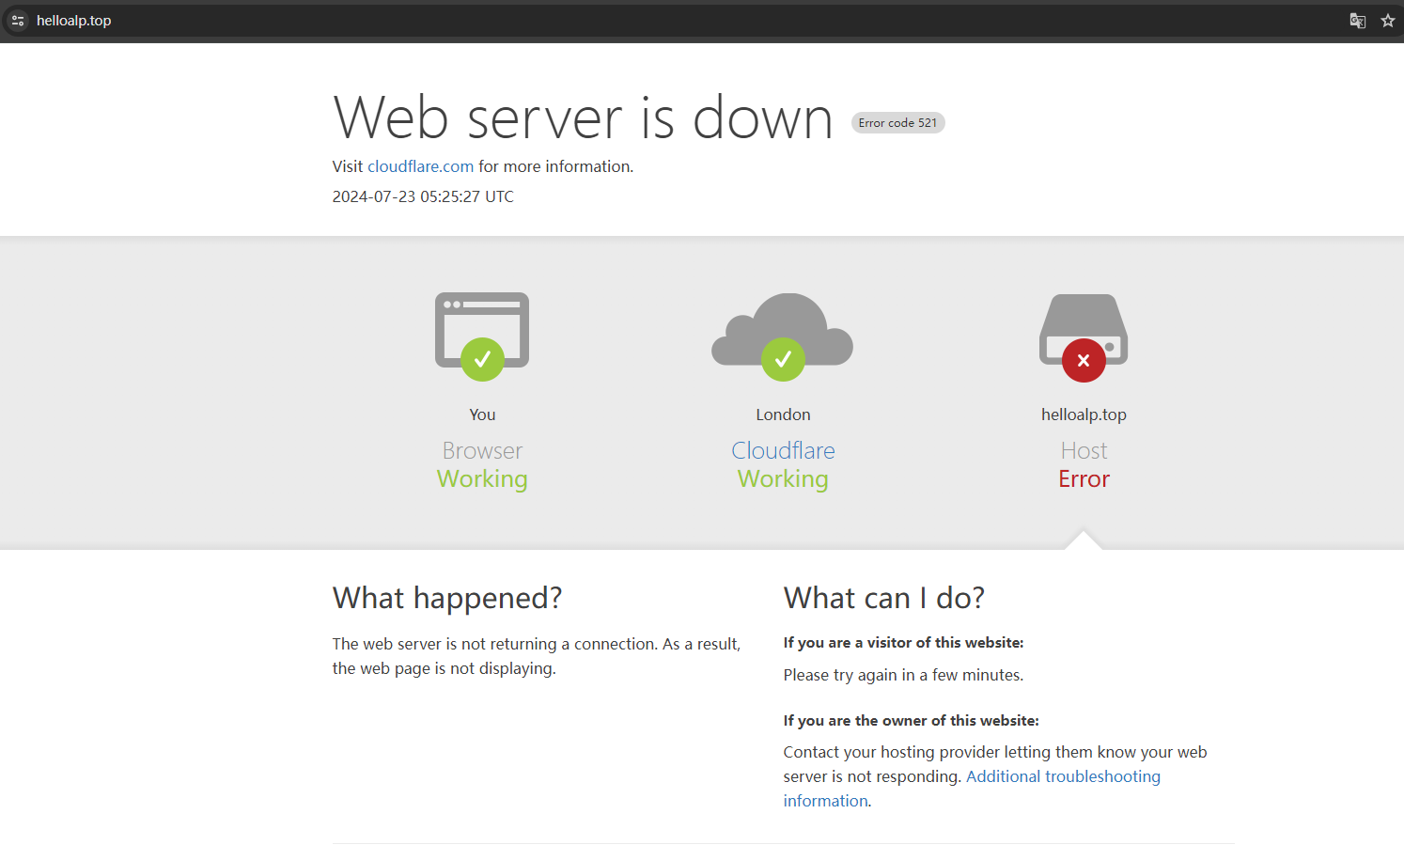Click the 'web server is not returning a connection' paragraph

coord(537,656)
